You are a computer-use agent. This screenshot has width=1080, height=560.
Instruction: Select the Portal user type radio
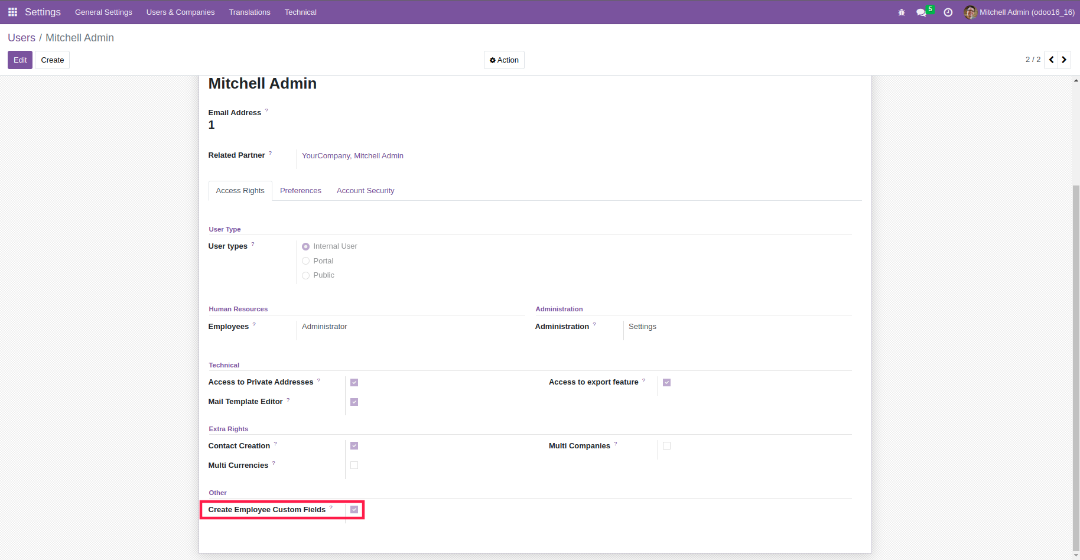click(x=306, y=261)
